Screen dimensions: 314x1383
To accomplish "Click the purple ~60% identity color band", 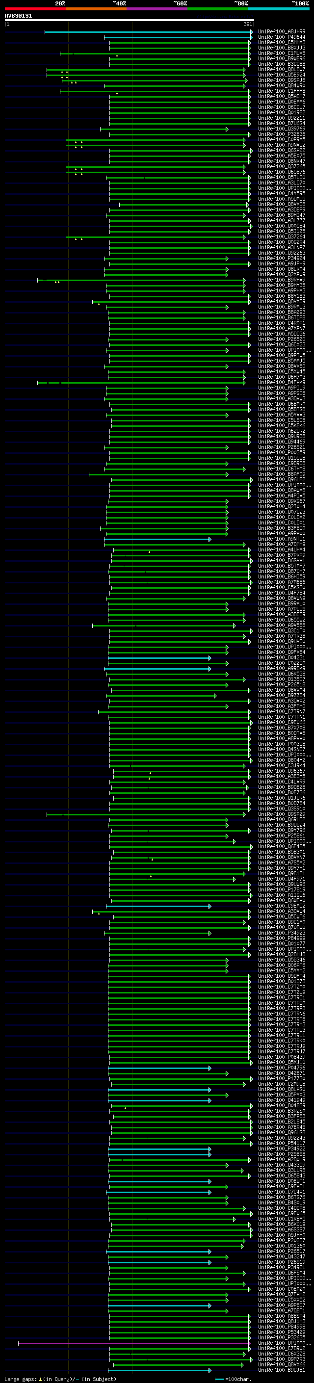I will point(157,9).
